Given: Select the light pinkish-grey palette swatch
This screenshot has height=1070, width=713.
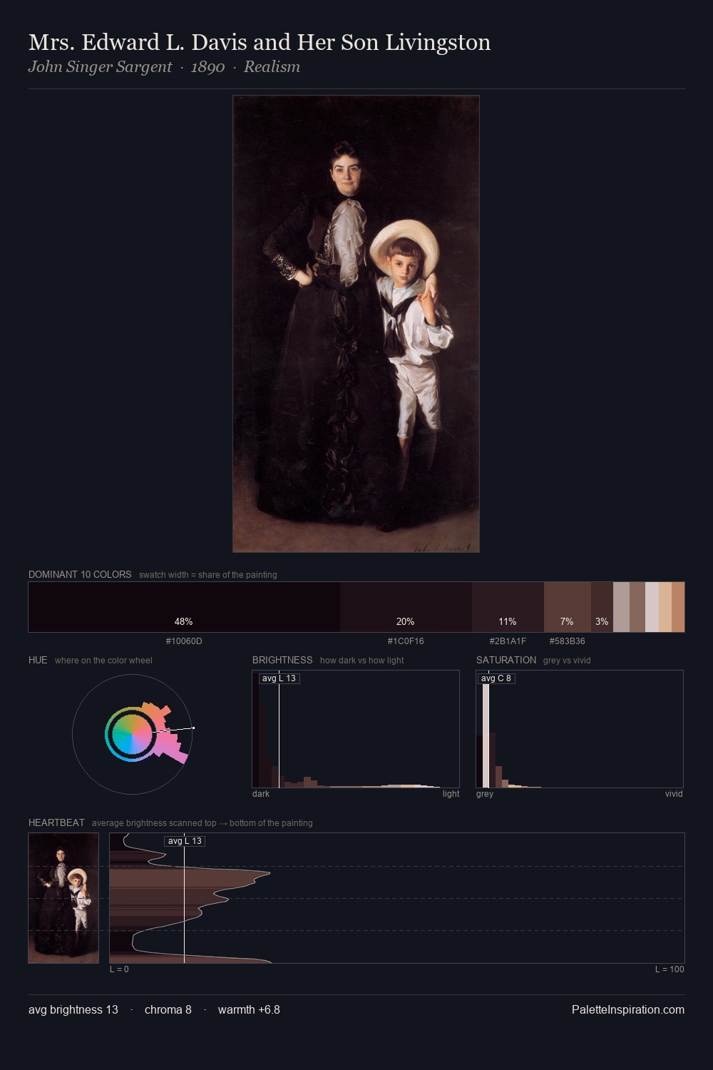Looking at the screenshot, I should 652,607.
